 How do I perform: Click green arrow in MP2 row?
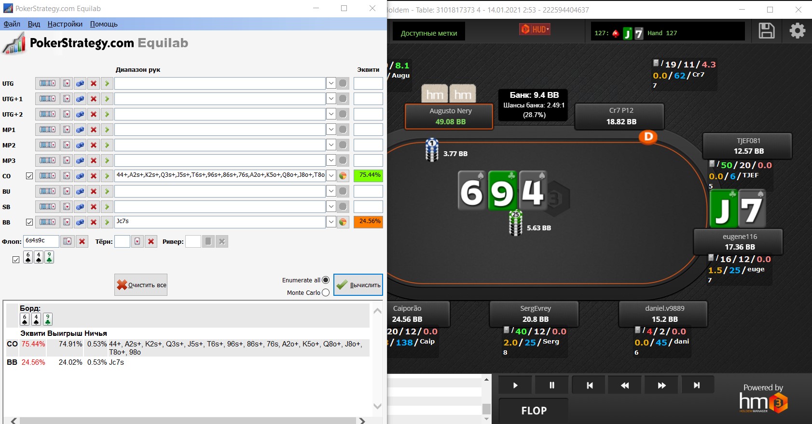pyautogui.click(x=107, y=145)
